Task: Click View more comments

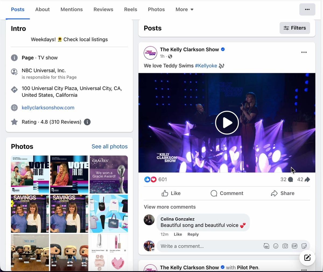Action: [x=170, y=207]
